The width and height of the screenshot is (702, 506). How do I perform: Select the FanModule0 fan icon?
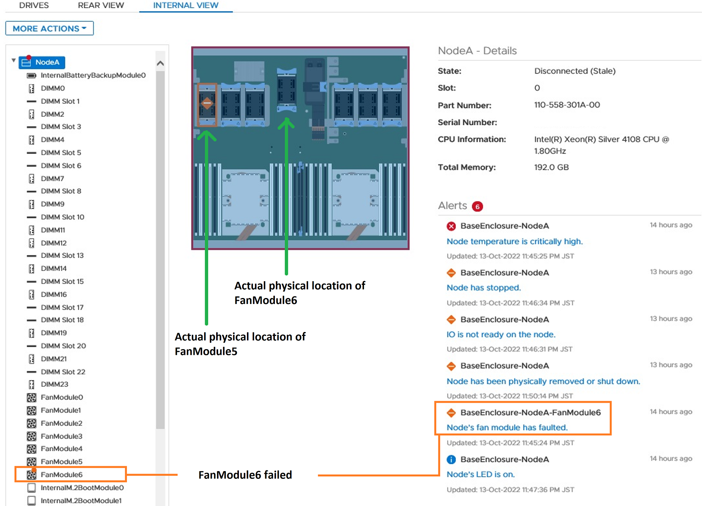pyautogui.click(x=32, y=397)
